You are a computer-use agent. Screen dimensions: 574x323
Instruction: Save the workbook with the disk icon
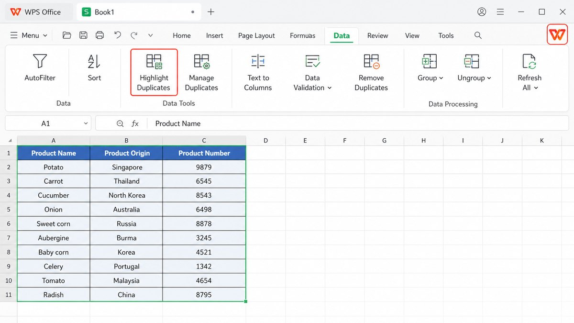pos(83,35)
